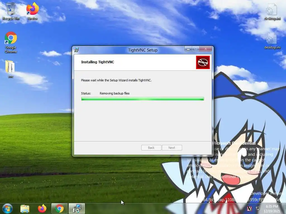This screenshot has height=214, width=286.
Task: Select the Google Chrome desktop shortcut
Action: click(11, 42)
